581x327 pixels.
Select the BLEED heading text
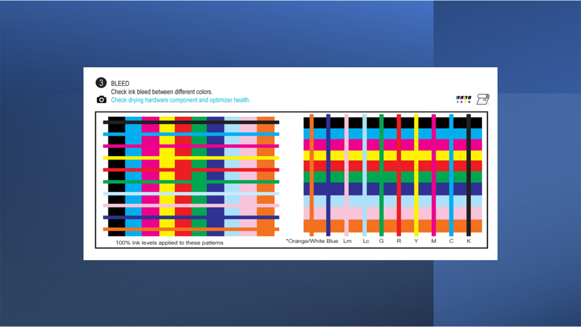[x=120, y=84]
